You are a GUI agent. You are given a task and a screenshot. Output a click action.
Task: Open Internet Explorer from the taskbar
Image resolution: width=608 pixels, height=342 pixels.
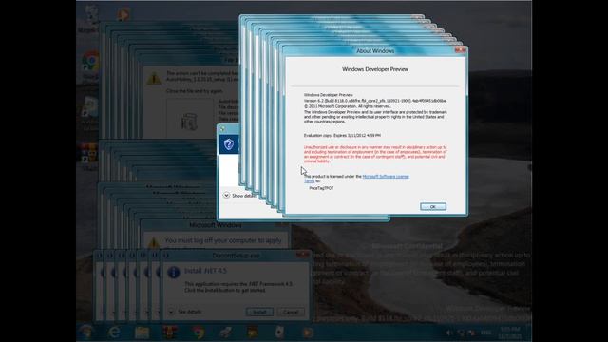(114, 332)
